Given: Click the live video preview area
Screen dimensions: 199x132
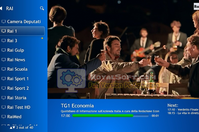Looking at the screenshot, I should [x=123, y=50].
